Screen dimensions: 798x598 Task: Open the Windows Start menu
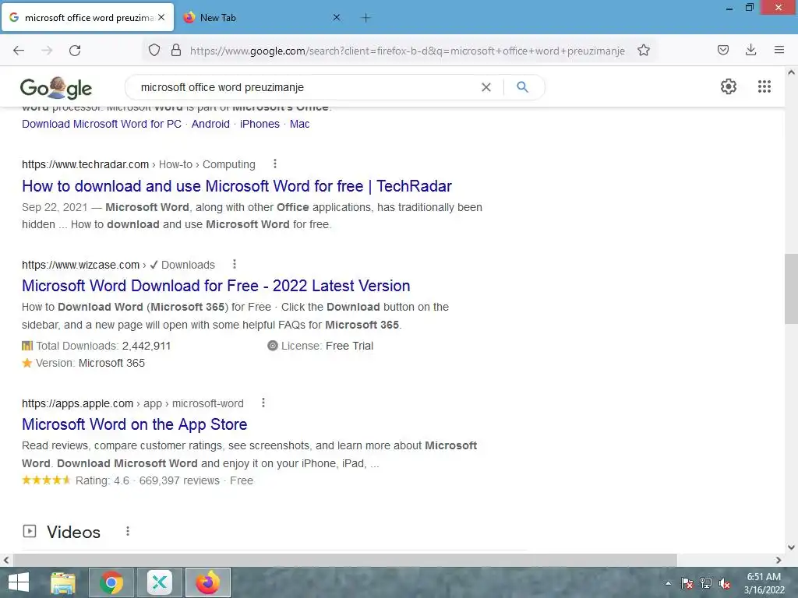tap(19, 582)
